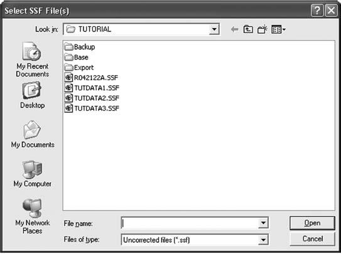341x254 pixels.
Task: Expand the File name dropdown arrow
Action: [x=263, y=223]
